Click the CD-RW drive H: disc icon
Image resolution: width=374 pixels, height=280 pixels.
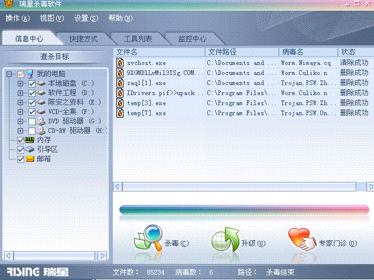coord(41,131)
